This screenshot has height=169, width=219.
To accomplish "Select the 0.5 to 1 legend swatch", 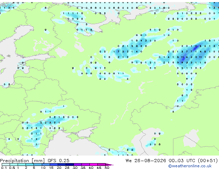I will pyautogui.click(x=14, y=165).
